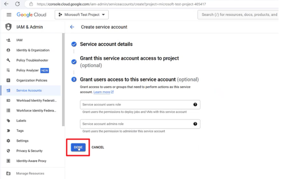Click the Google Cloud logo
The width and height of the screenshot is (284, 179).
click(x=31, y=15)
